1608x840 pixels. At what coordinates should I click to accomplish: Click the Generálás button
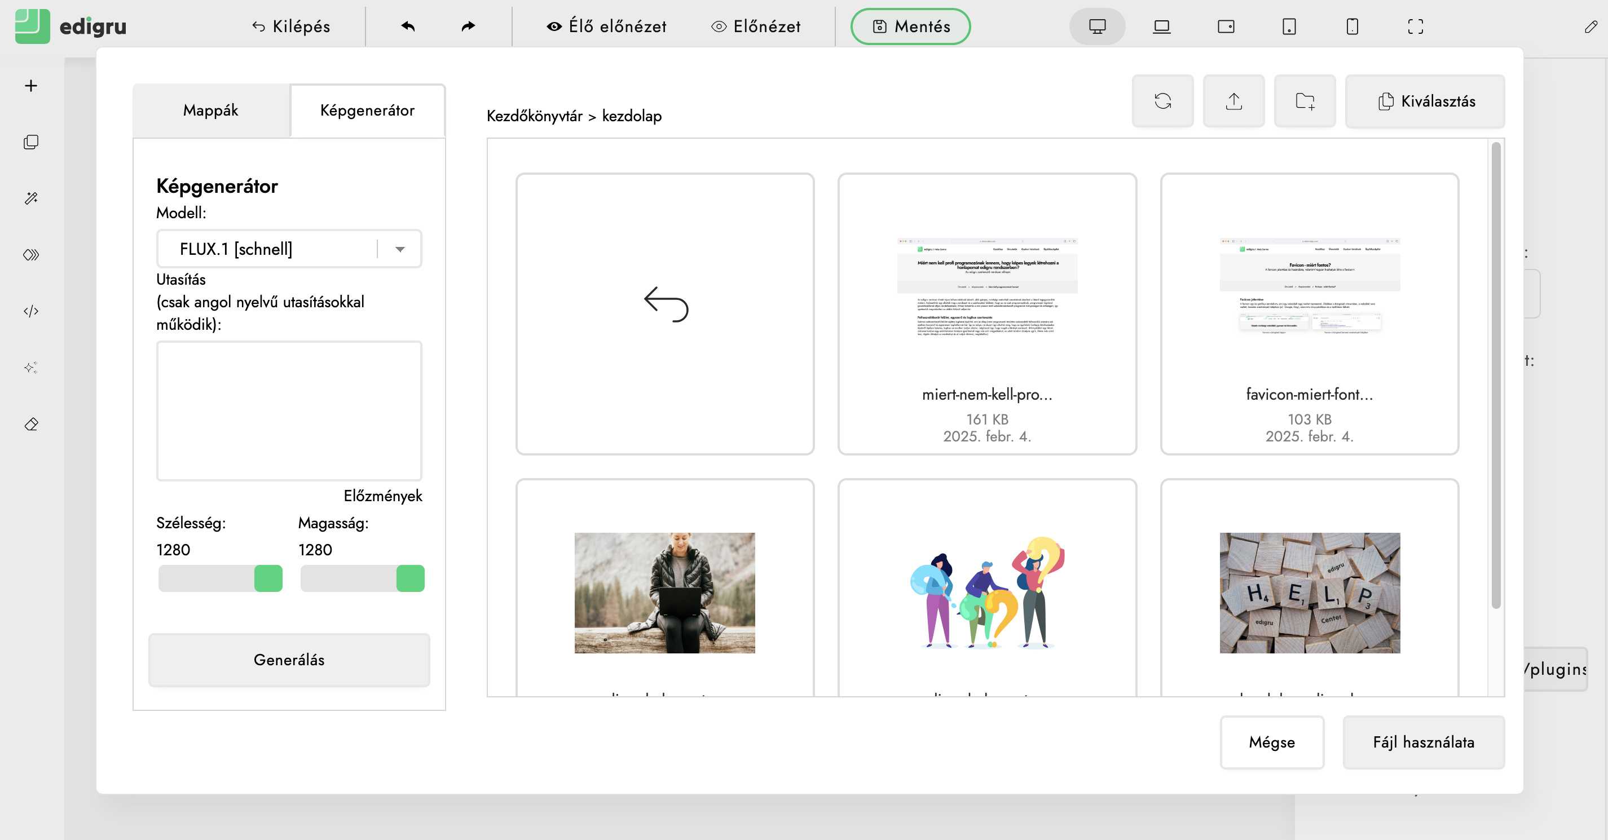coord(288,660)
